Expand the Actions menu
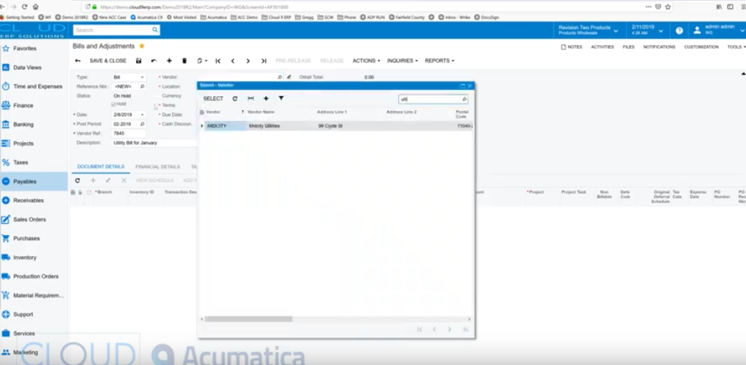746x365 pixels. 366,61
